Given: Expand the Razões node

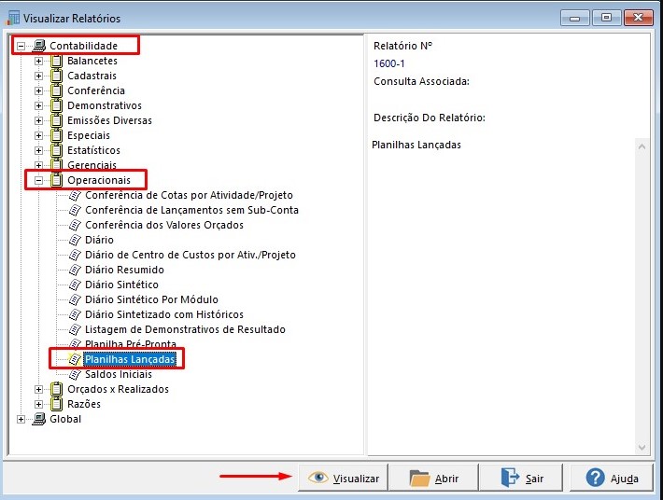Looking at the screenshot, I should coord(38,404).
